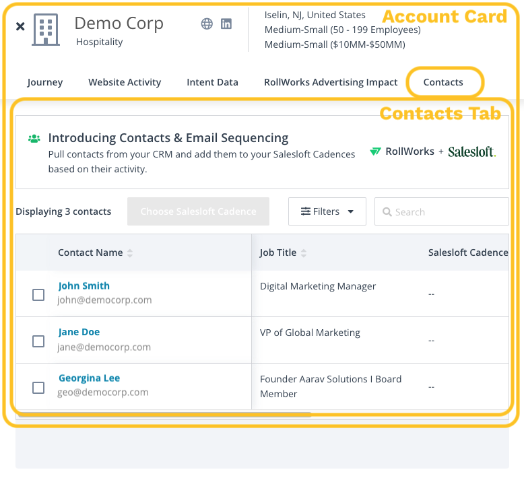This screenshot has width=524, height=478.
Task: Click the Hospitality industry label
Action: pyautogui.click(x=100, y=42)
